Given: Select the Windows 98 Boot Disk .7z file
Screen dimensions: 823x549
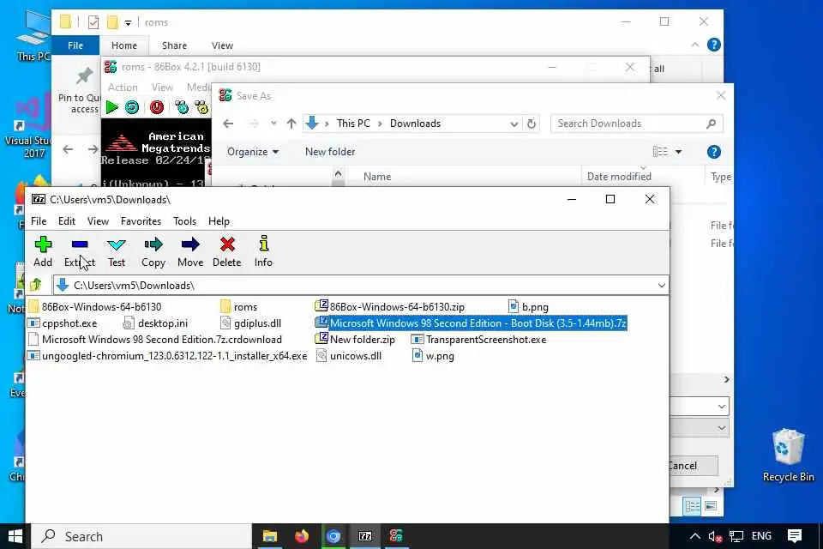Looking at the screenshot, I should [471, 323].
